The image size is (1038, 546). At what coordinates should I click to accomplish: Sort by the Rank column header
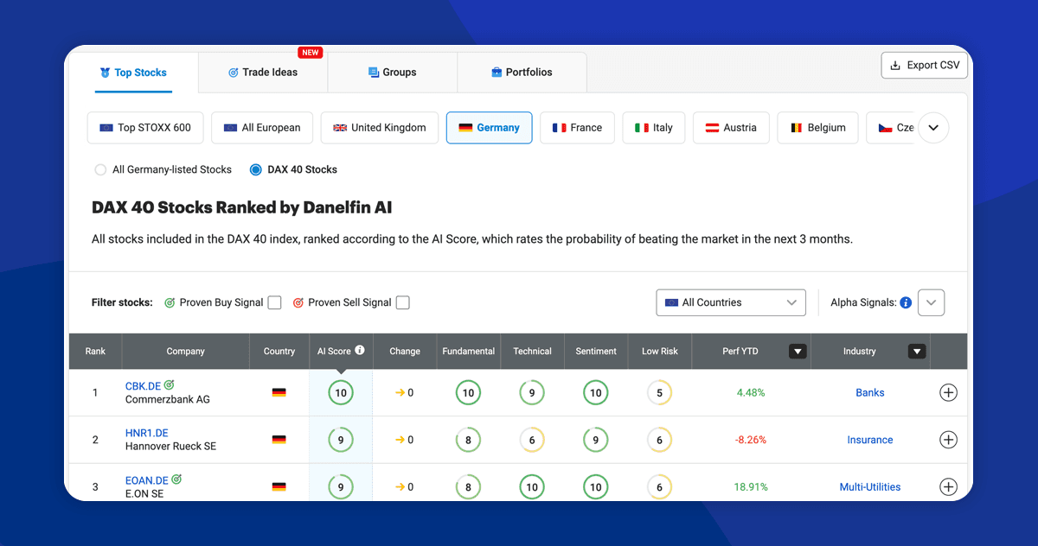pos(95,352)
